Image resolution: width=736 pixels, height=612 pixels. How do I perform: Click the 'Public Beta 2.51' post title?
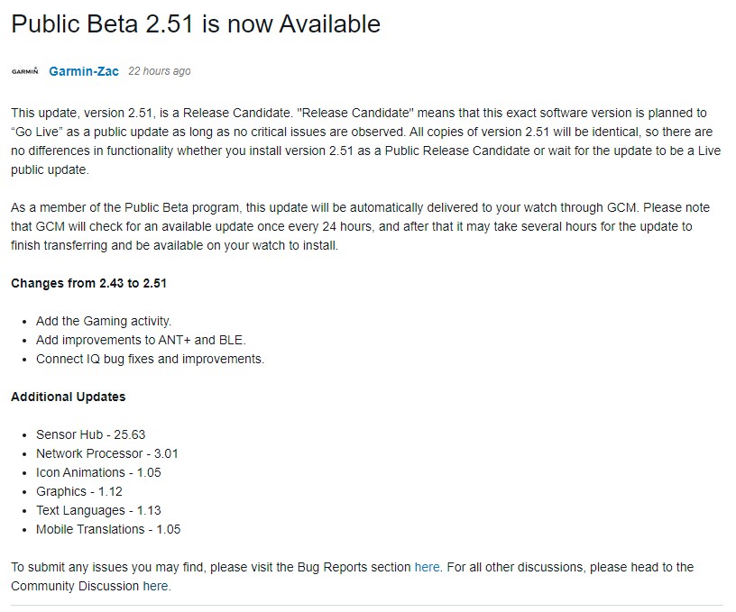[x=196, y=24]
